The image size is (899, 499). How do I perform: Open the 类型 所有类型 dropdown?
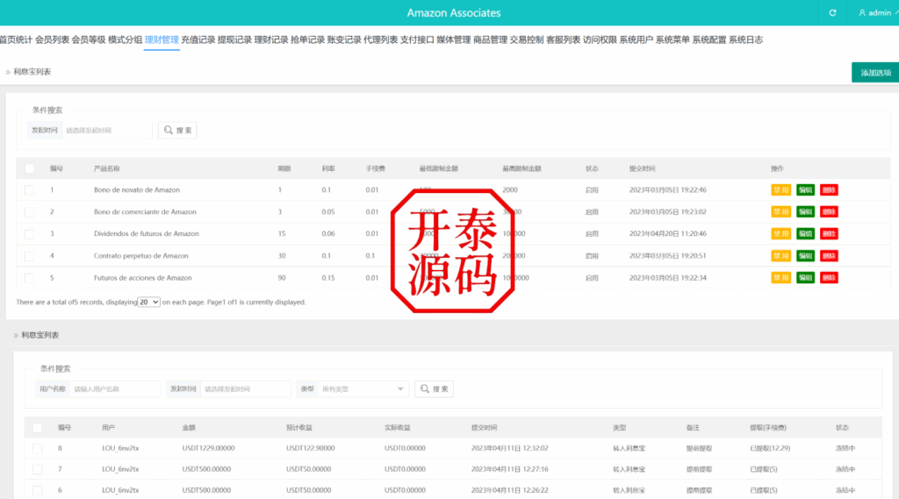coord(363,389)
